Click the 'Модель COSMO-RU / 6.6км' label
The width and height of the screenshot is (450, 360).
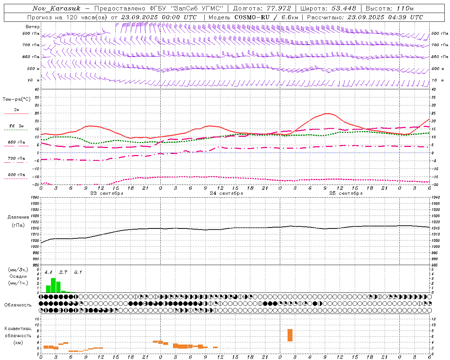pos(253,17)
